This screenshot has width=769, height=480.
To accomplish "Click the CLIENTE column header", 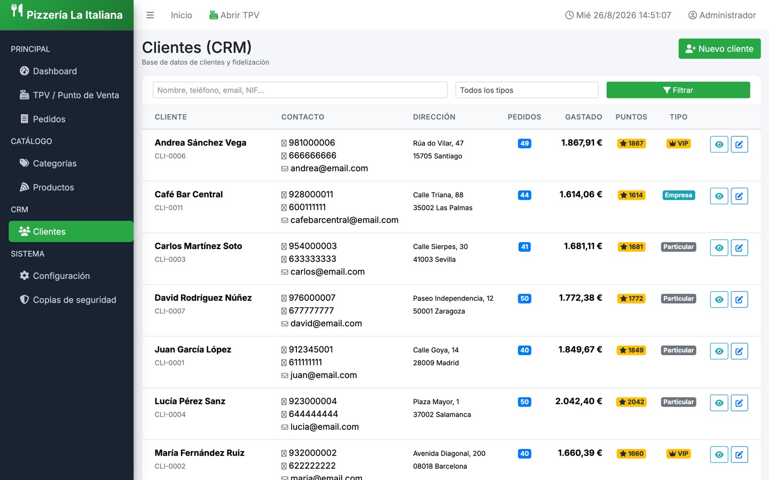I will [x=171, y=117].
